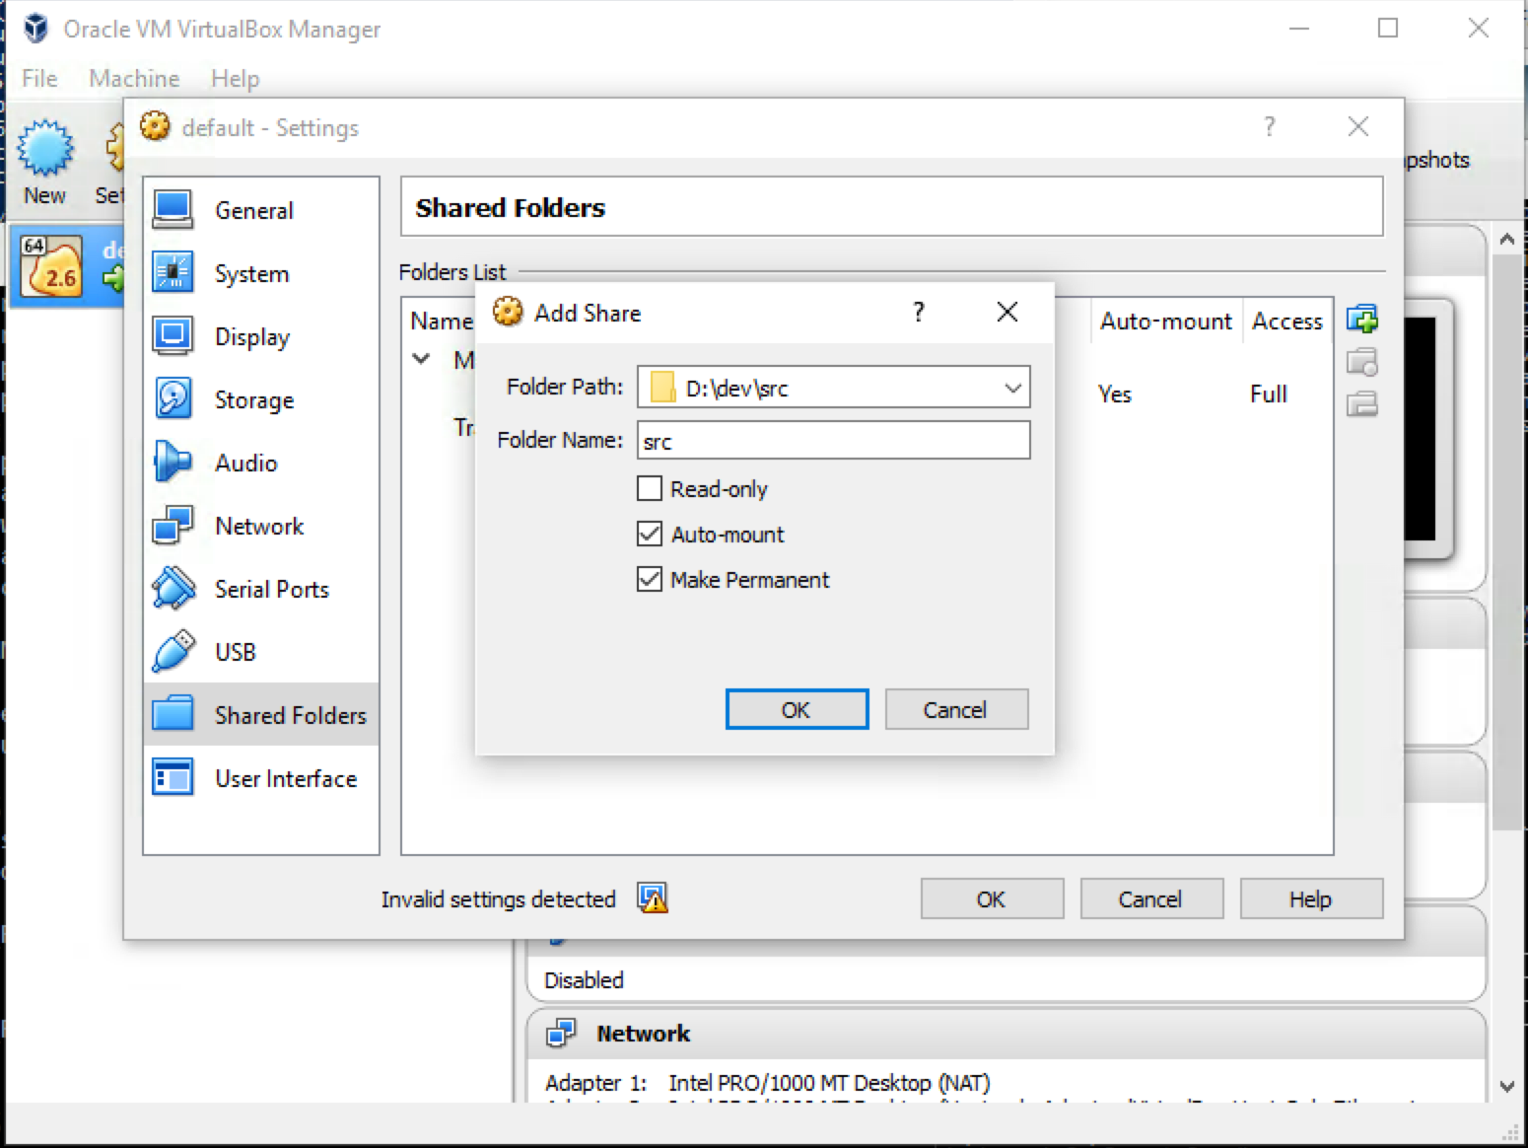1528x1148 pixels.
Task: Click the invalid settings warning icon
Action: [652, 898]
